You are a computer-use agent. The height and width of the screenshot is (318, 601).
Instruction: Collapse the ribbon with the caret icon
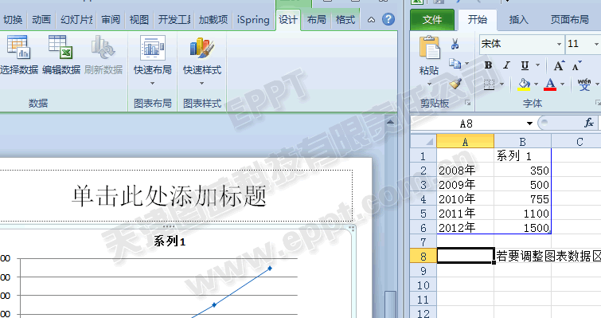coord(371,20)
